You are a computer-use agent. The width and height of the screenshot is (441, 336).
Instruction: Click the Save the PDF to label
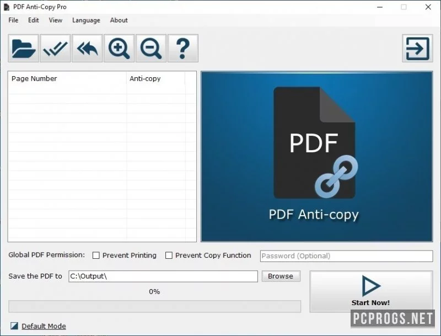pos(35,276)
